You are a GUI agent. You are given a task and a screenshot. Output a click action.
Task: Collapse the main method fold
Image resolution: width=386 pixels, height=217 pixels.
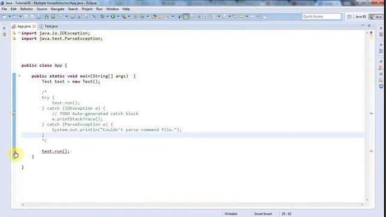click(19, 76)
